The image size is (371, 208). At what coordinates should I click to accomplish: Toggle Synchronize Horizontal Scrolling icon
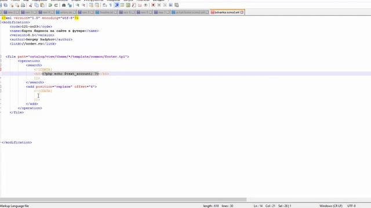coord(97,5)
